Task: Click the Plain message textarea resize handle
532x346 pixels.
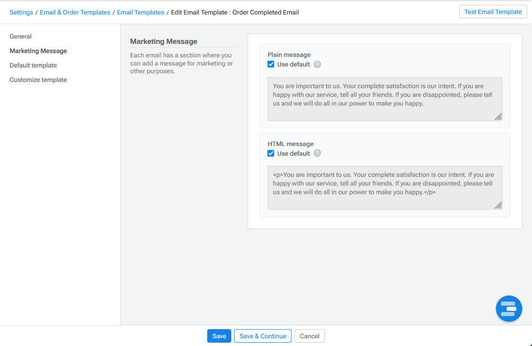Action: [498, 117]
